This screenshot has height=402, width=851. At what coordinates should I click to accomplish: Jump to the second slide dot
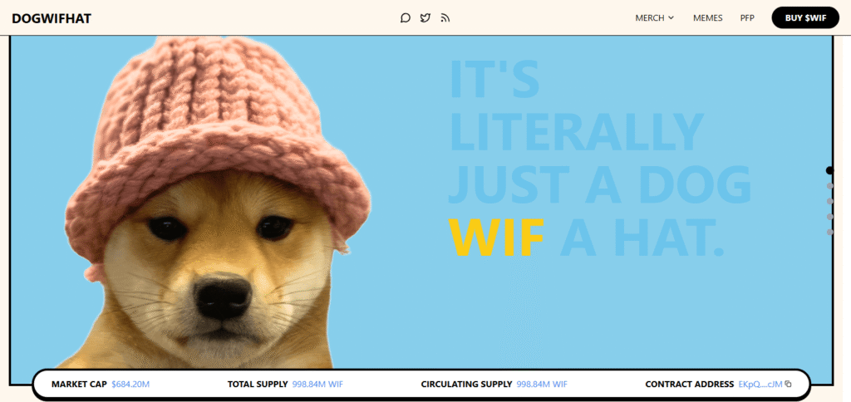[x=830, y=186]
